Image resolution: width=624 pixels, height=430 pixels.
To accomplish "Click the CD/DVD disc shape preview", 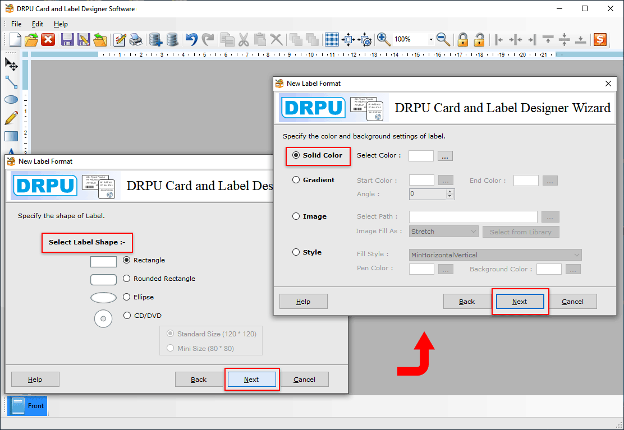I will pyautogui.click(x=103, y=318).
